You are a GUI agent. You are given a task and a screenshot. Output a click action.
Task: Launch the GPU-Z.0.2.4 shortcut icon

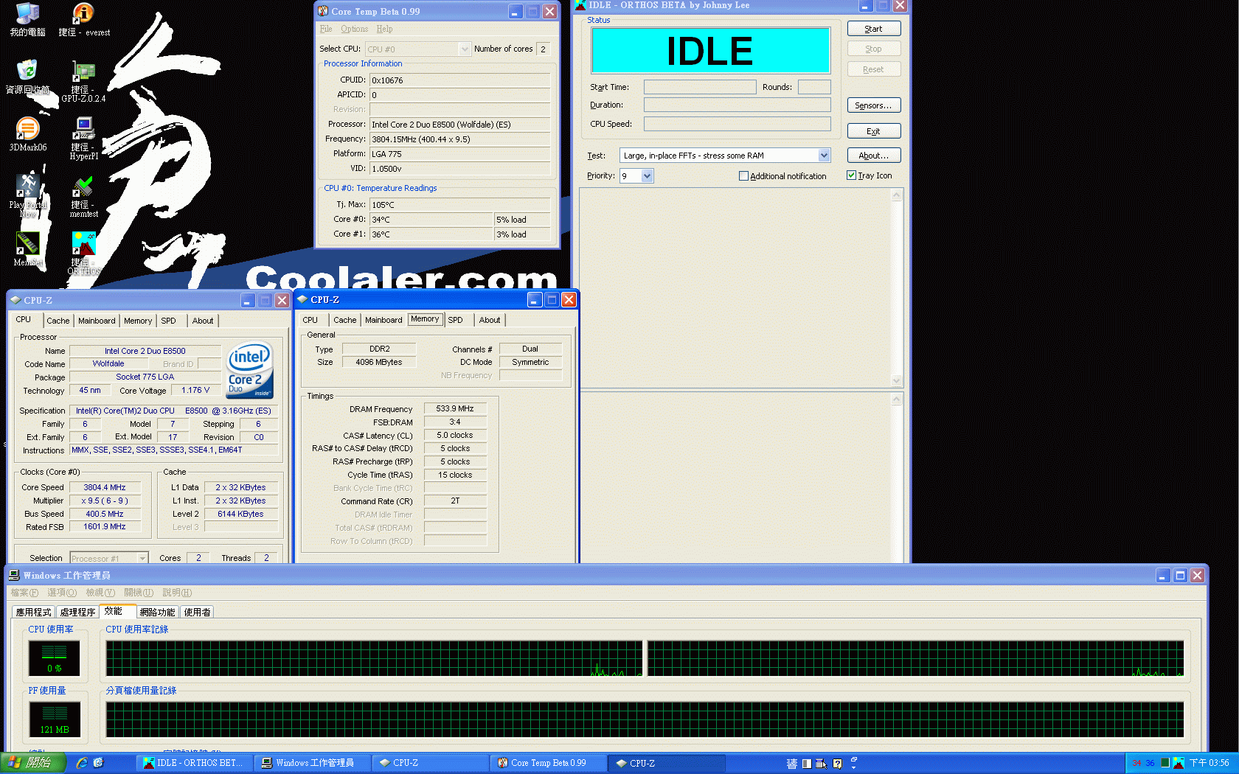click(x=83, y=72)
